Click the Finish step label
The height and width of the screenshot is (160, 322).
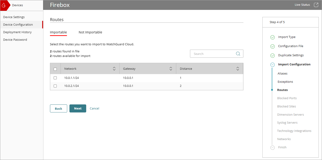(x=282, y=147)
